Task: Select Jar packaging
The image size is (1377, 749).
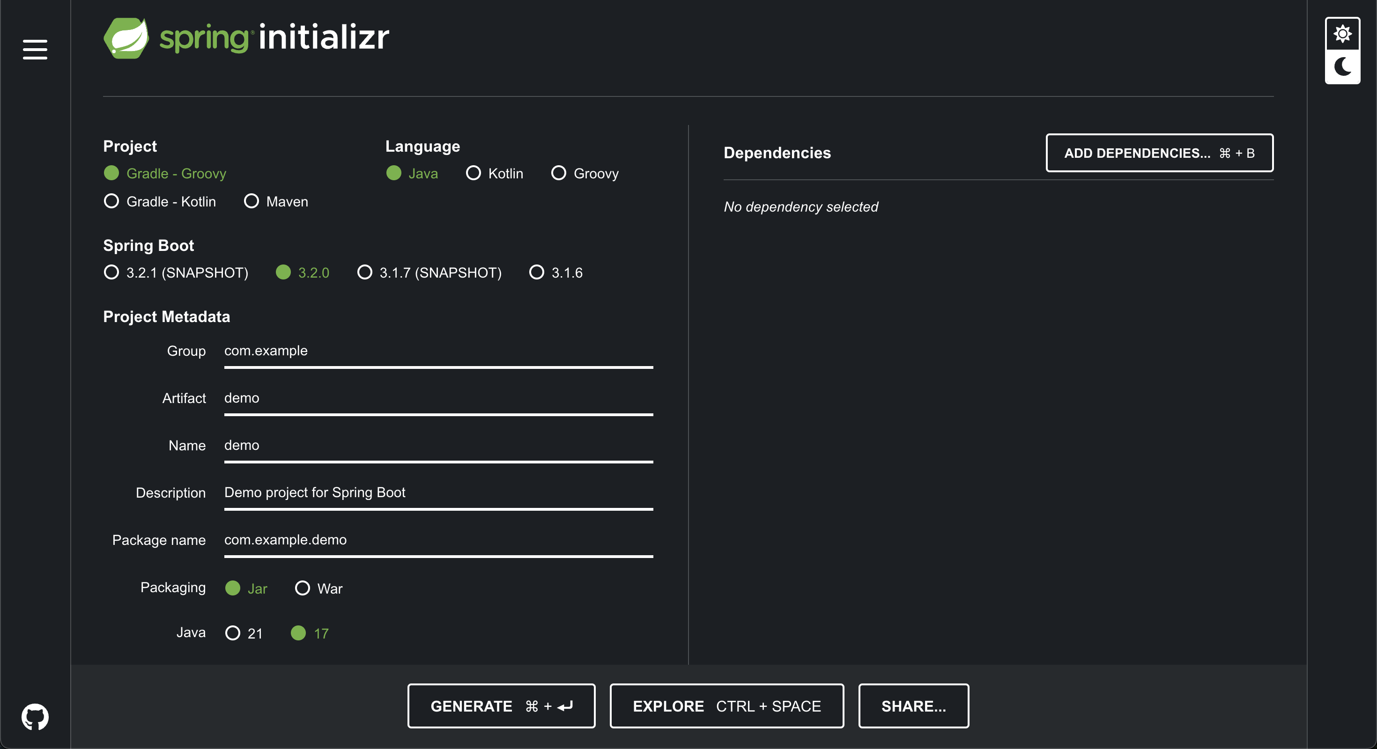Action: pos(246,588)
